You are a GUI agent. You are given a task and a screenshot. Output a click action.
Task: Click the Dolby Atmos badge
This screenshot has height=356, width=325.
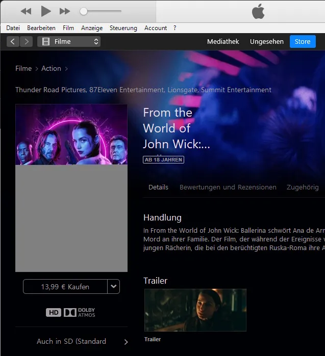pyautogui.click(x=80, y=312)
